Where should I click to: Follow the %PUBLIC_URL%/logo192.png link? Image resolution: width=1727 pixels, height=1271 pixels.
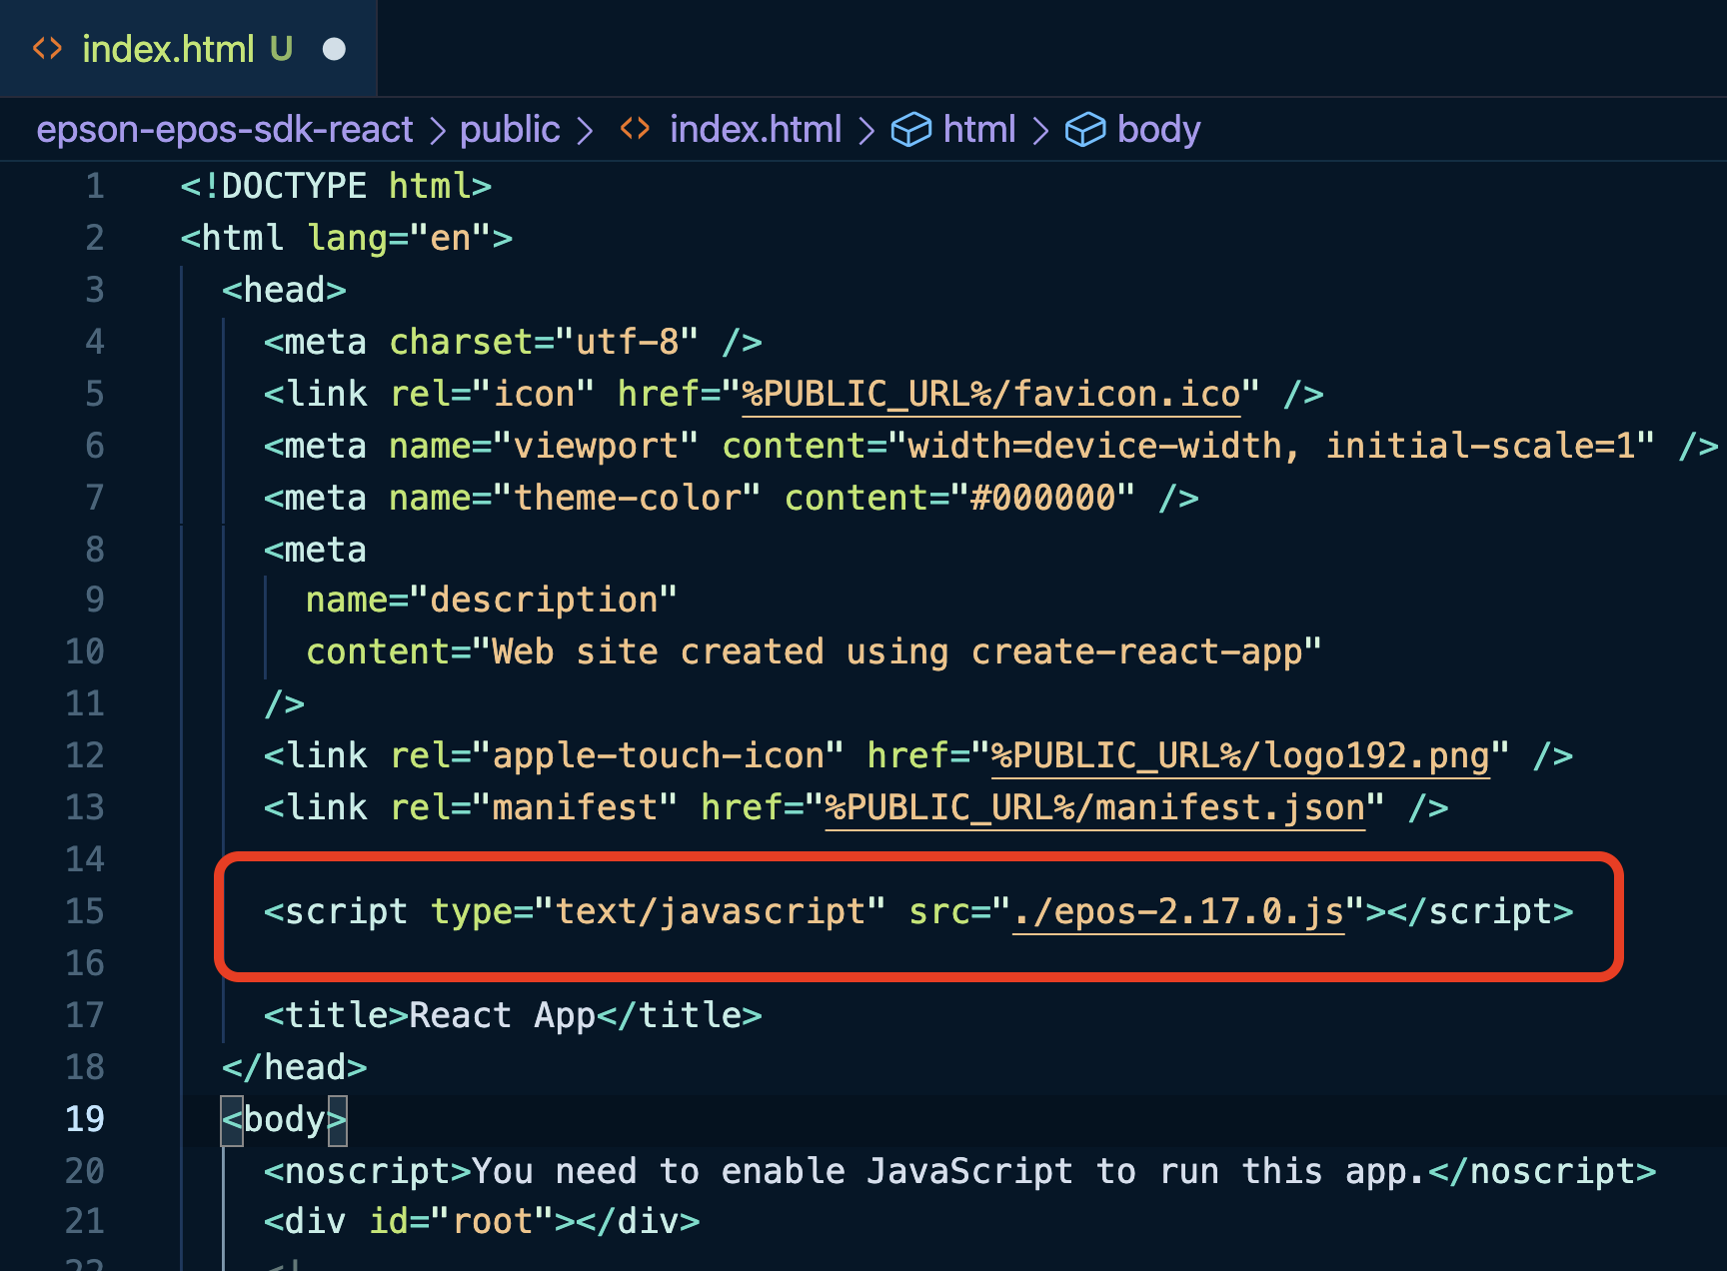point(1240,755)
